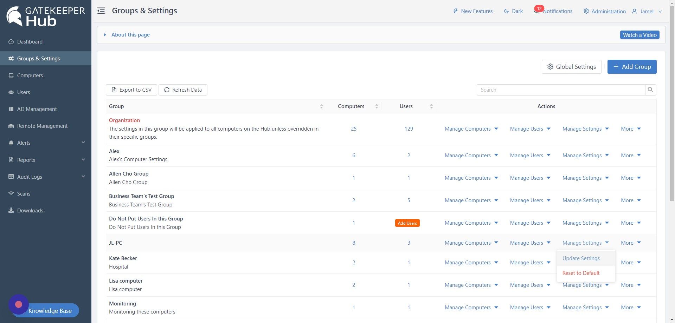
Task: Sort table by Group column arrows
Action: (x=321, y=106)
